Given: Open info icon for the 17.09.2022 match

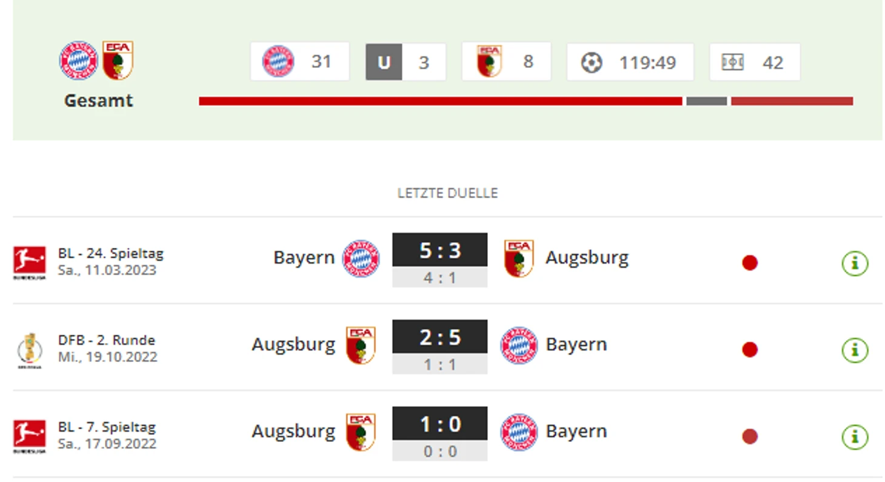Looking at the screenshot, I should tap(855, 437).
